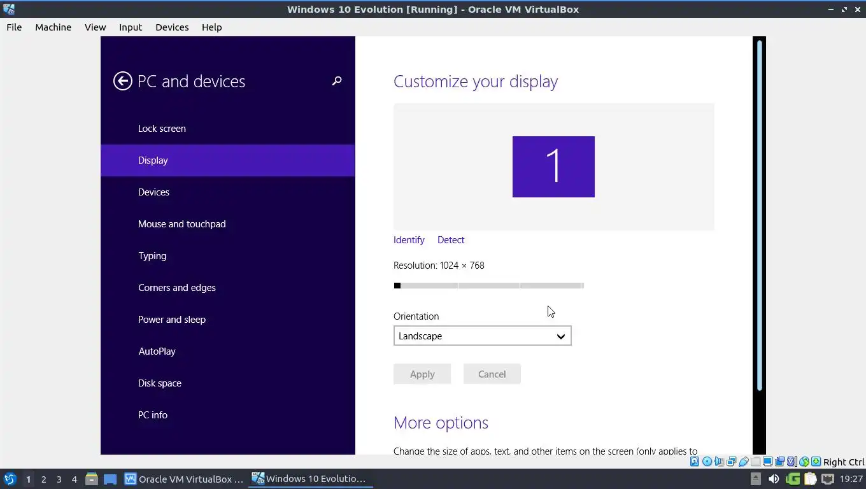Click the VirtualBox window title bar icon
The height and width of the screenshot is (489, 866).
click(x=8, y=9)
